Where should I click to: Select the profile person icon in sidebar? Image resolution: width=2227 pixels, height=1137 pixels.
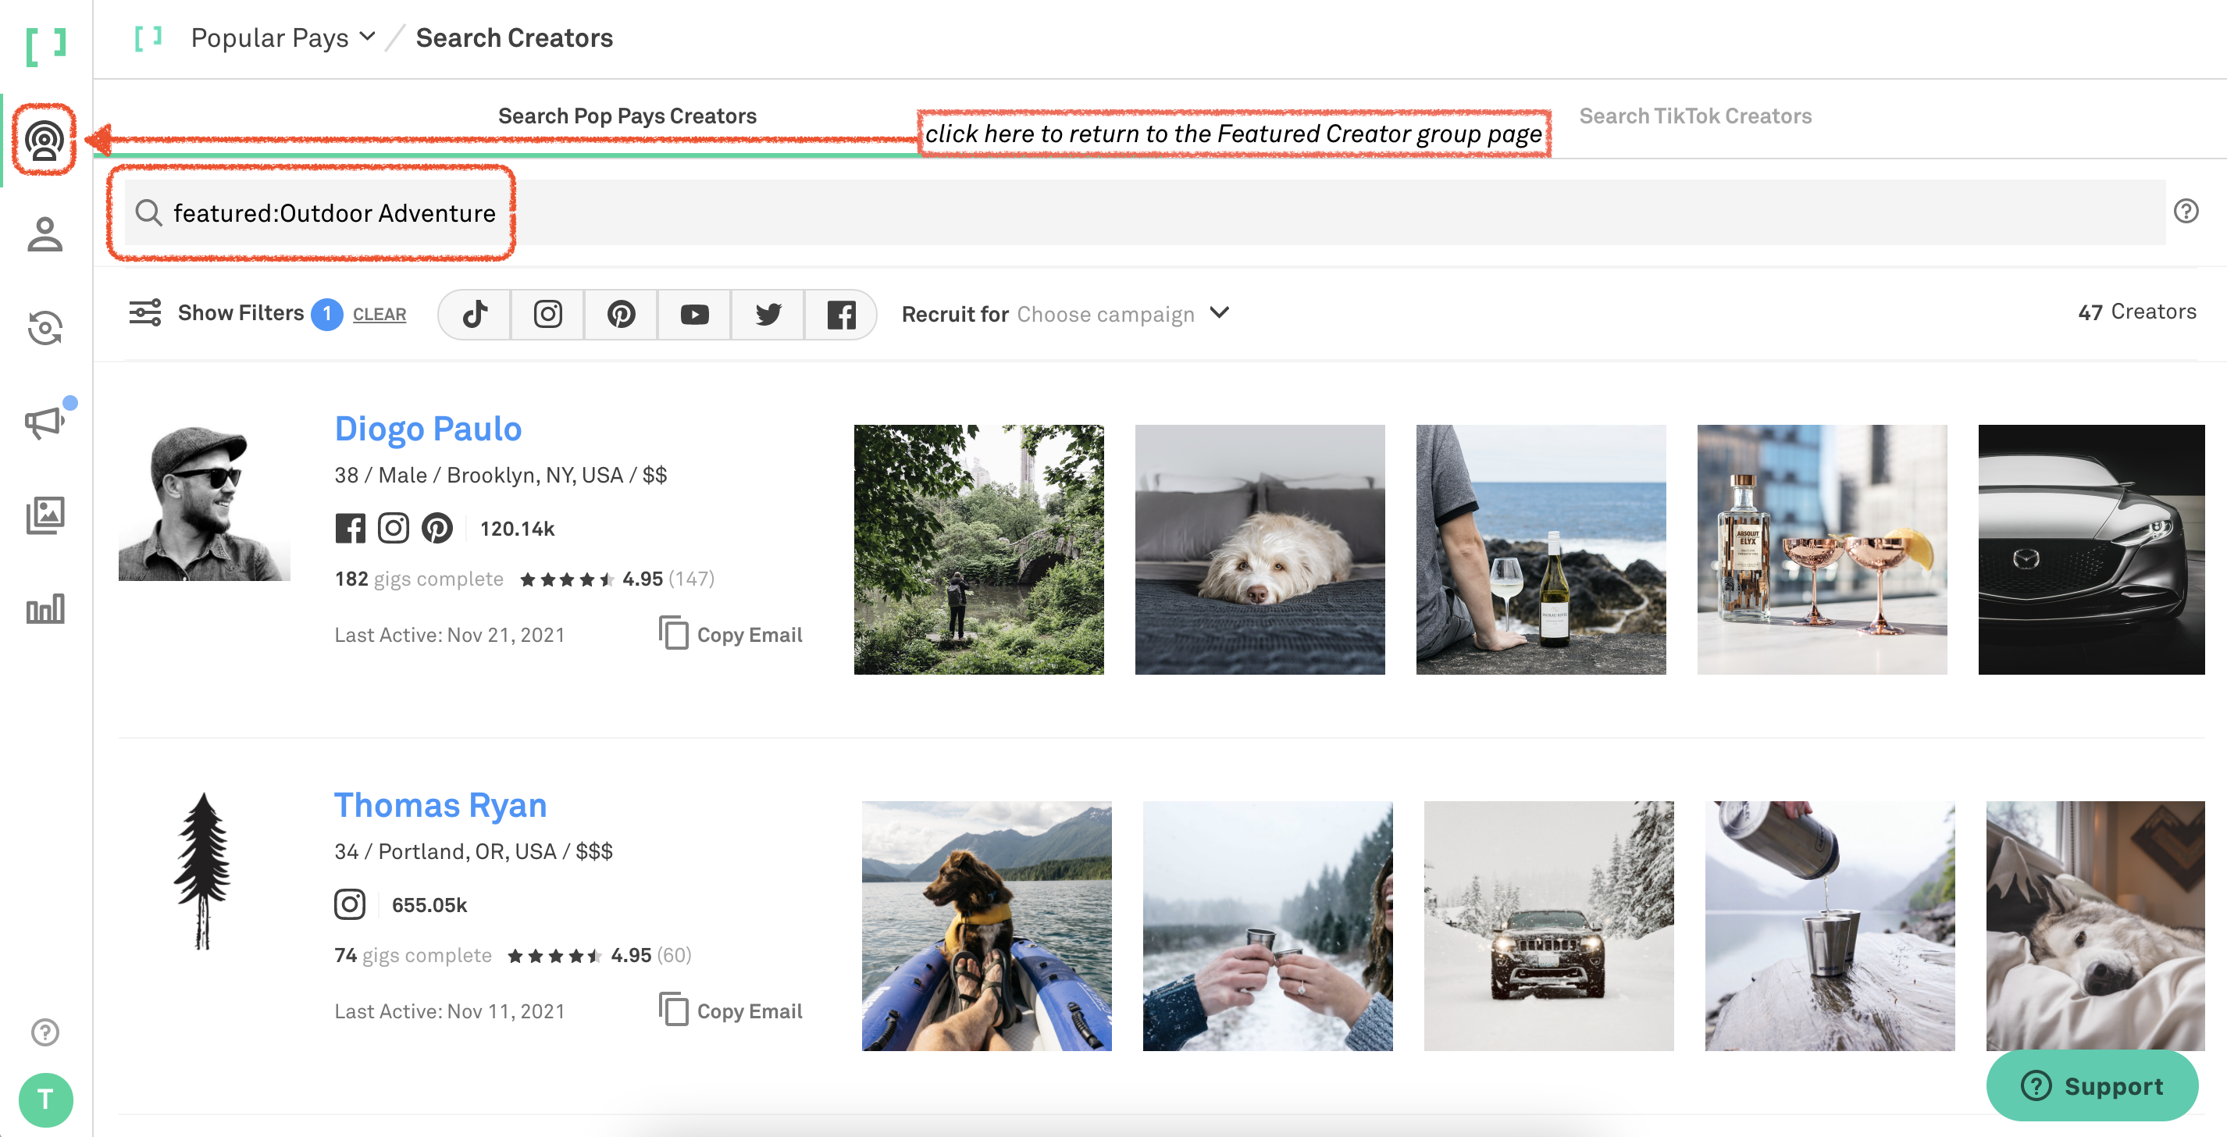tap(45, 235)
